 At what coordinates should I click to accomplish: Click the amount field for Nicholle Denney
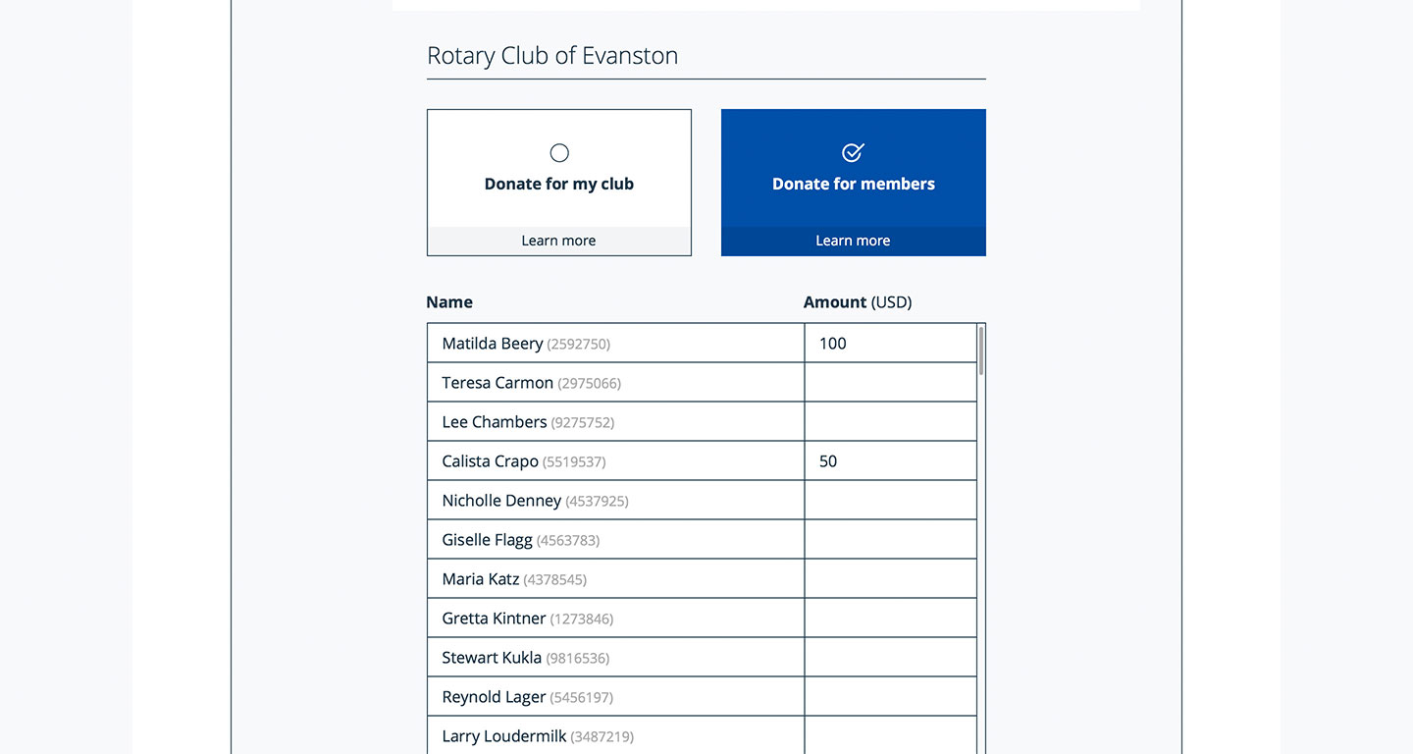[x=889, y=500]
